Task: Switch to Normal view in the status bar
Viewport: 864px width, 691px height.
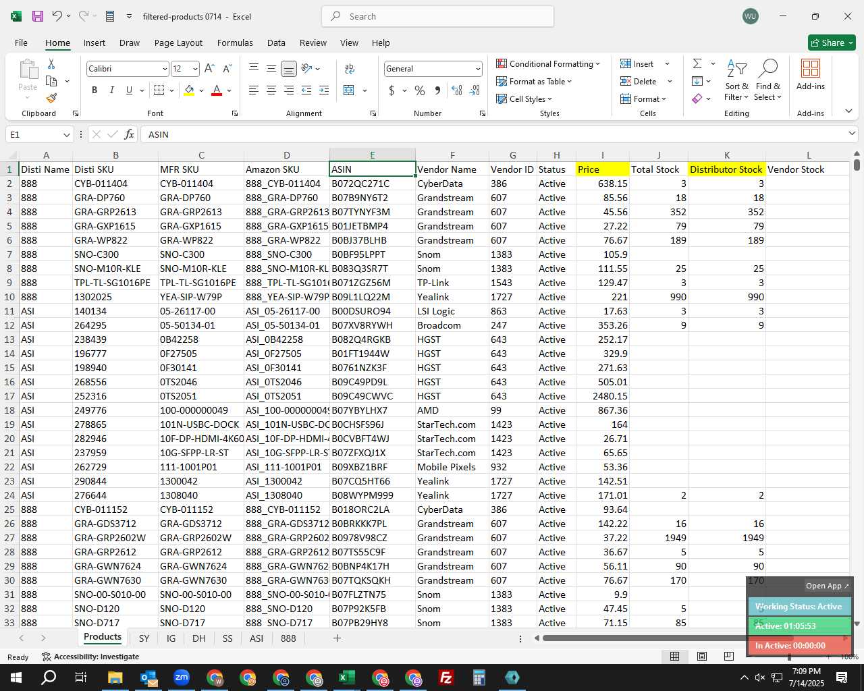Action: (674, 657)
